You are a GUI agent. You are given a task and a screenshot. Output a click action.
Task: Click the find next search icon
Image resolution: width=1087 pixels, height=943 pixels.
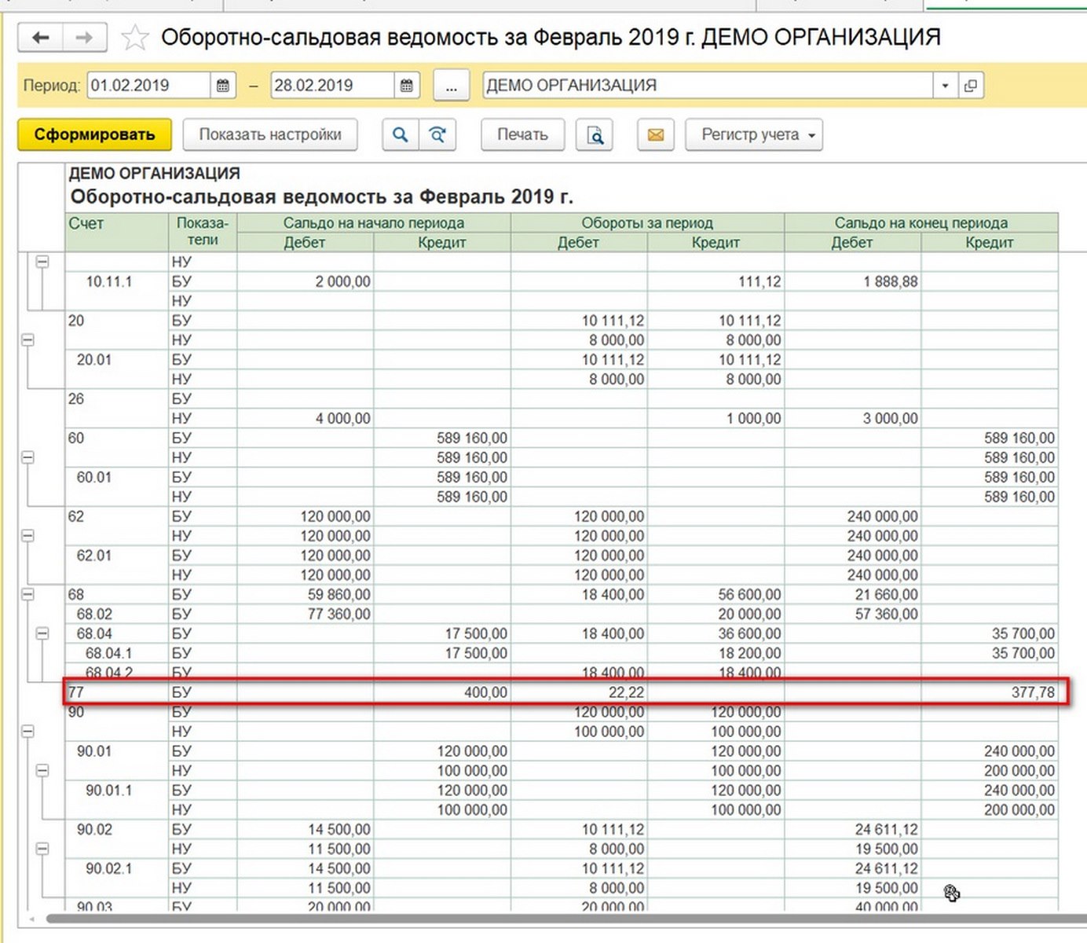point(437,135)
